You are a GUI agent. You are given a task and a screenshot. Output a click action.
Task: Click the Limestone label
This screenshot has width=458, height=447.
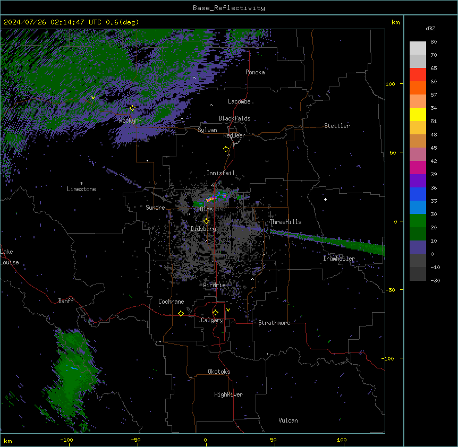pyautogui.click(x=81, y=189)
